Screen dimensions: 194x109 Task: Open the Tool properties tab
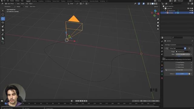point(162,41)
